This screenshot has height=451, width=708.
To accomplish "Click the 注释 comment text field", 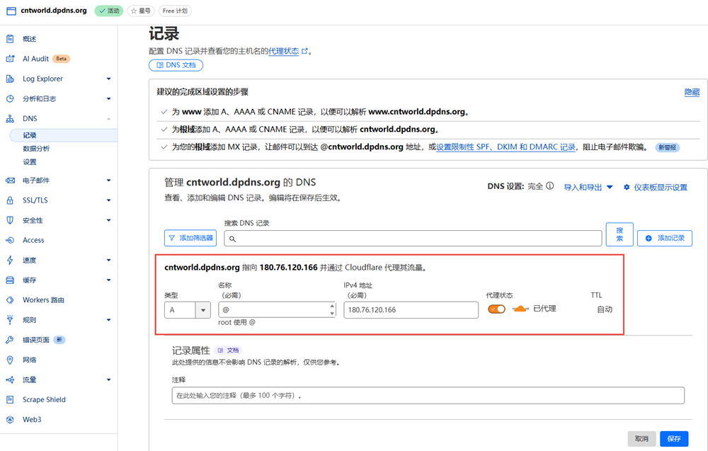I will 428,396.
